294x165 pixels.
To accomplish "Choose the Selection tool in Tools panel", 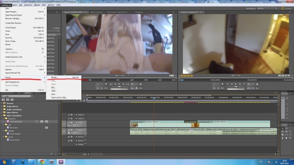I will 283,128.
